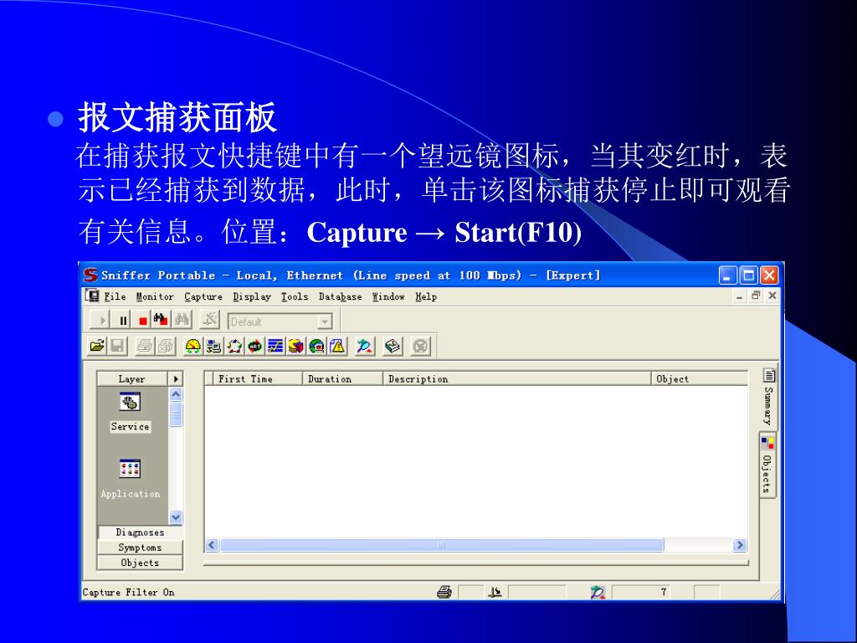Image resolution: width=857 pixels, height=643 pixels.
Task: Open the Database menu
Action: (340, 296)
